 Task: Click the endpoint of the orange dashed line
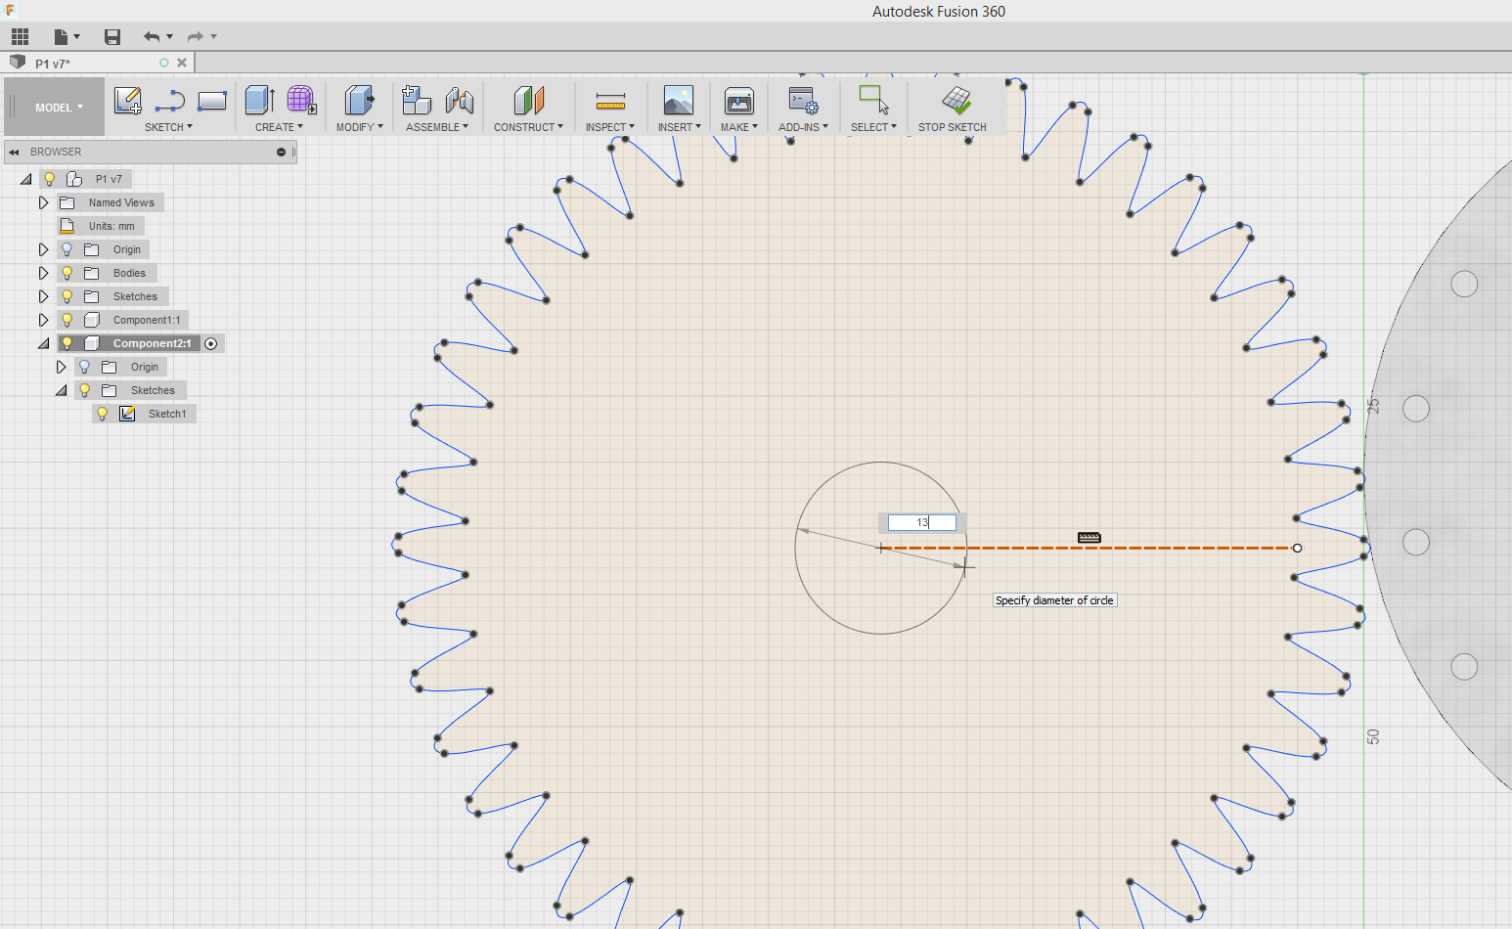click(1297, 548)
